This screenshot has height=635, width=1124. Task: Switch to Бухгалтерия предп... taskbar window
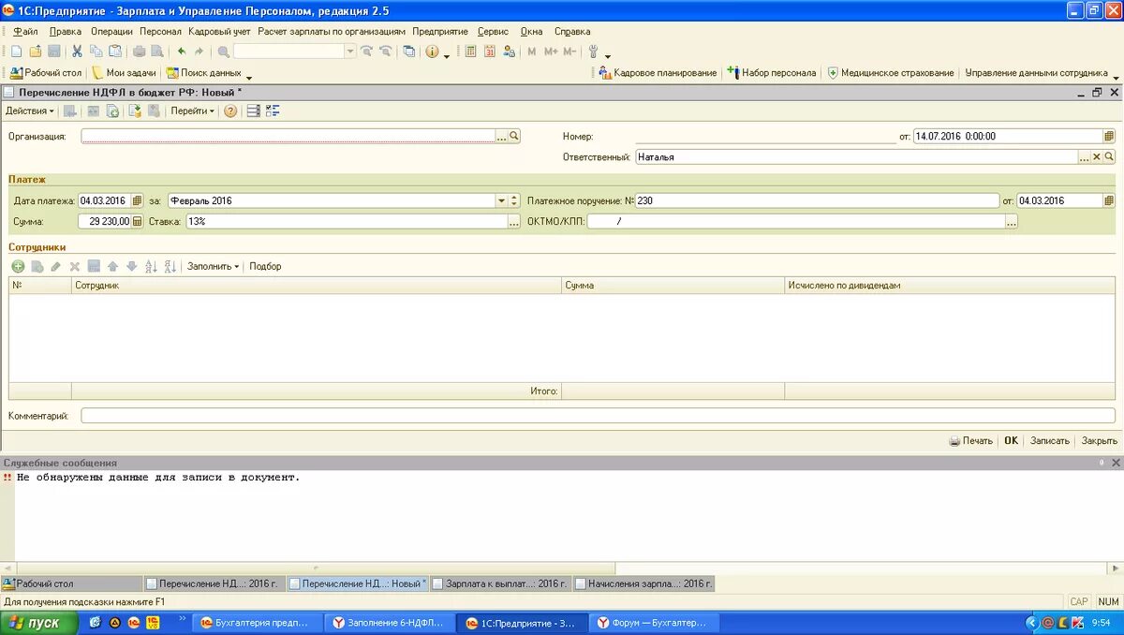[x=258, y=623]
